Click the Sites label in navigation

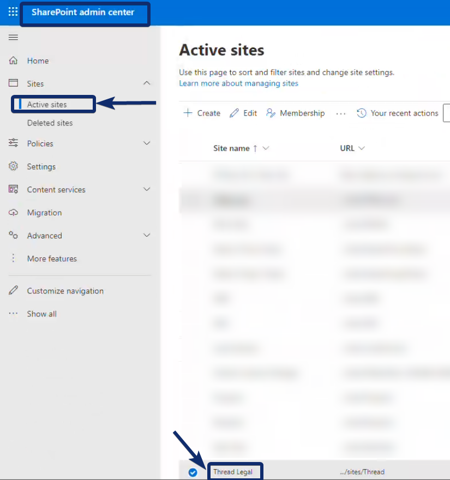pos(35,83)
